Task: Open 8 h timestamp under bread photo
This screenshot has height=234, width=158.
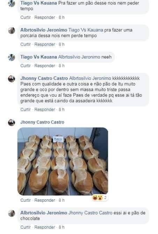Action: (62, 200)
